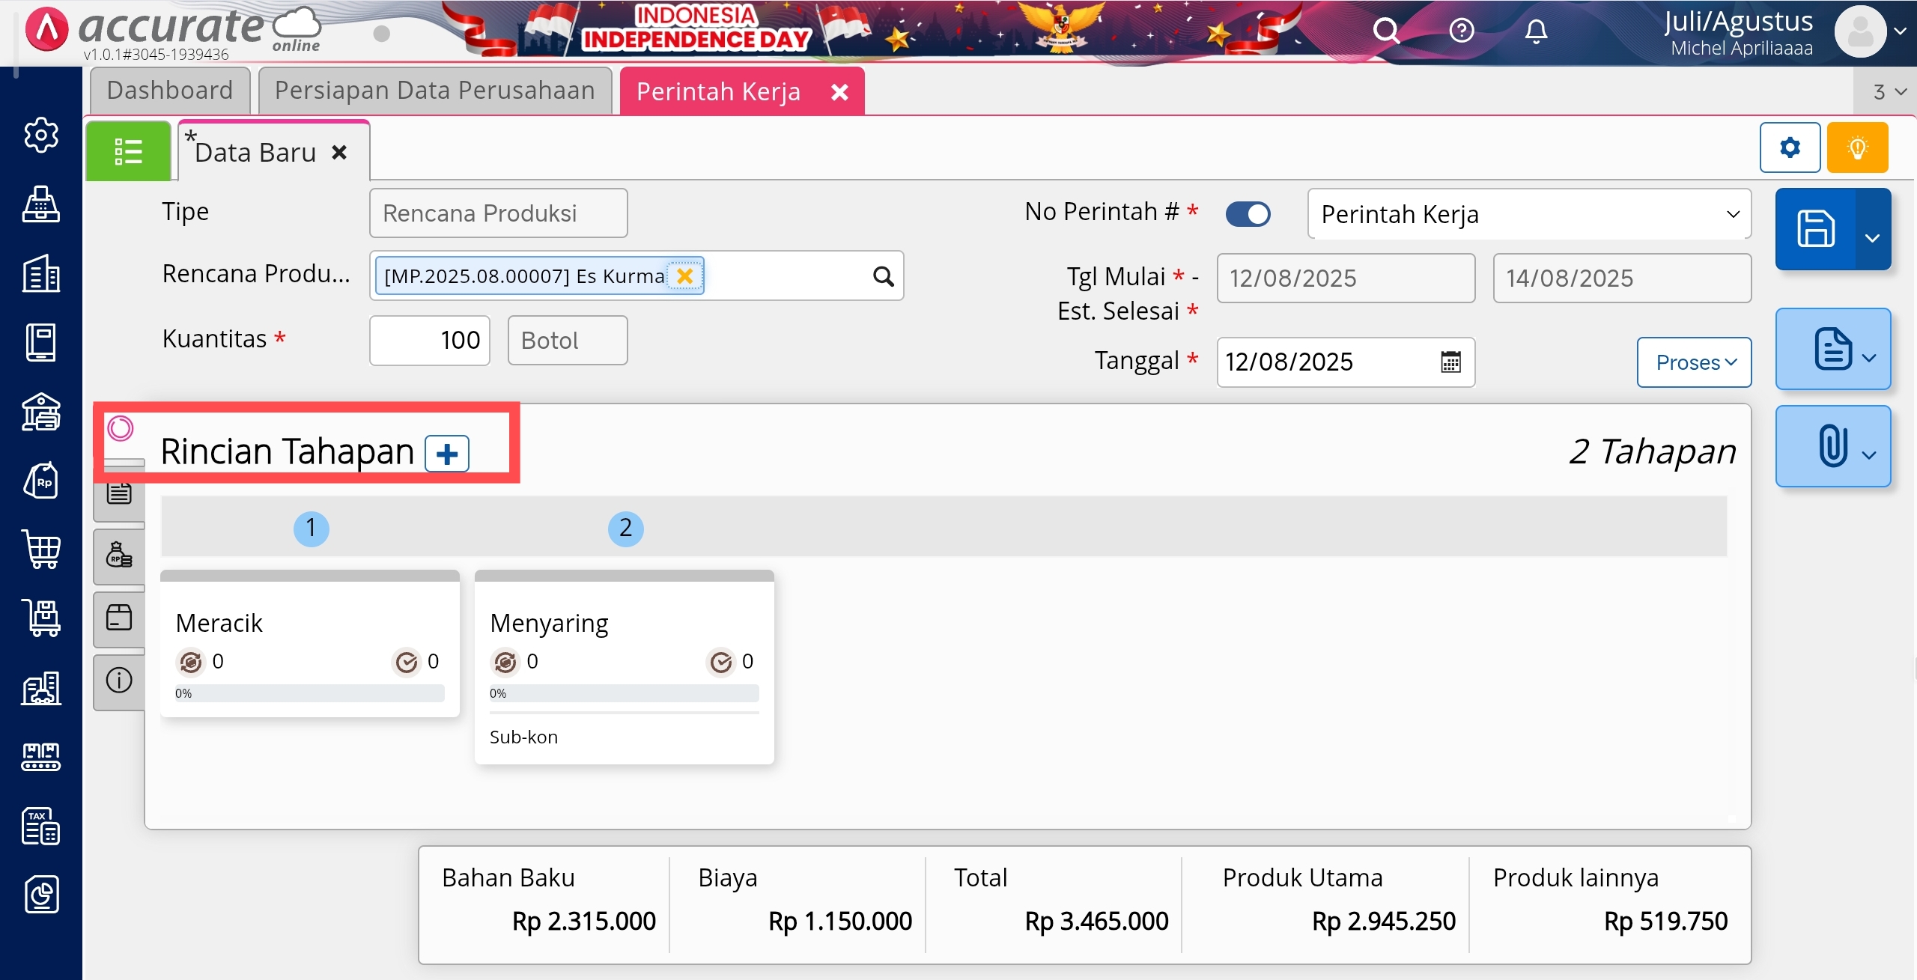Toggle the No Perintah automatic numbering switch
Screen dimensions: 1917x980
[x=1248, y=214]
